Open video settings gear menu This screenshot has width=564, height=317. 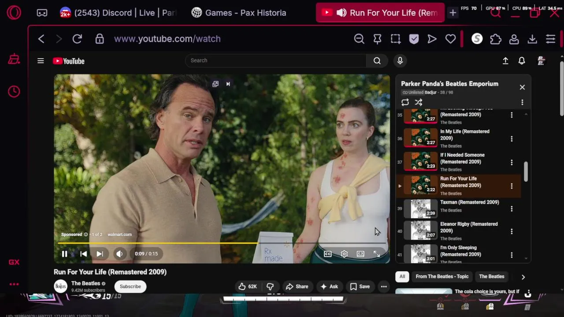(x=344, y=254)
